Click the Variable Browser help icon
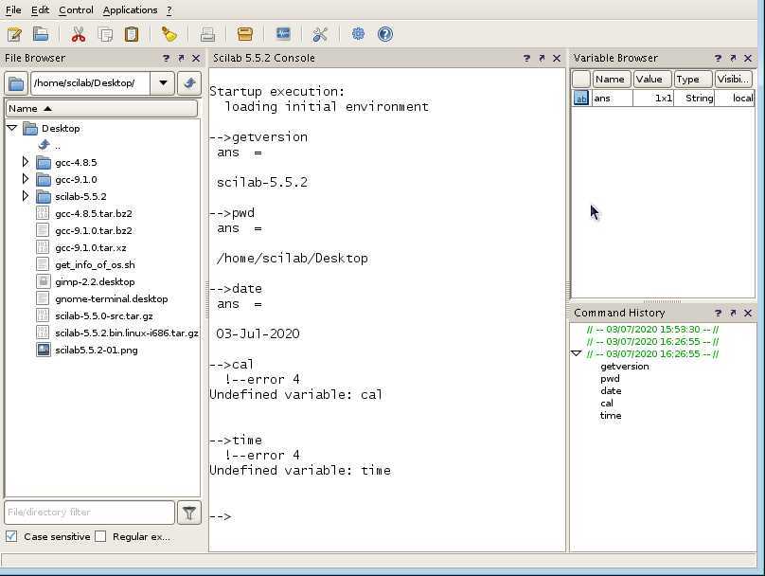The height and width of the screenshot is (576, 765). coord(718,58)
